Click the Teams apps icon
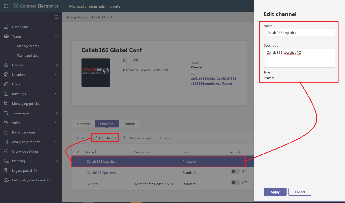This screenshot has height=203, width=345. click(x=6, y=113)
